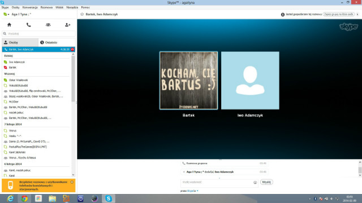The width and height of the screenshot is (362, 203).
Task: Click the contact list scrollbar thumb
Action: [73, 78]
